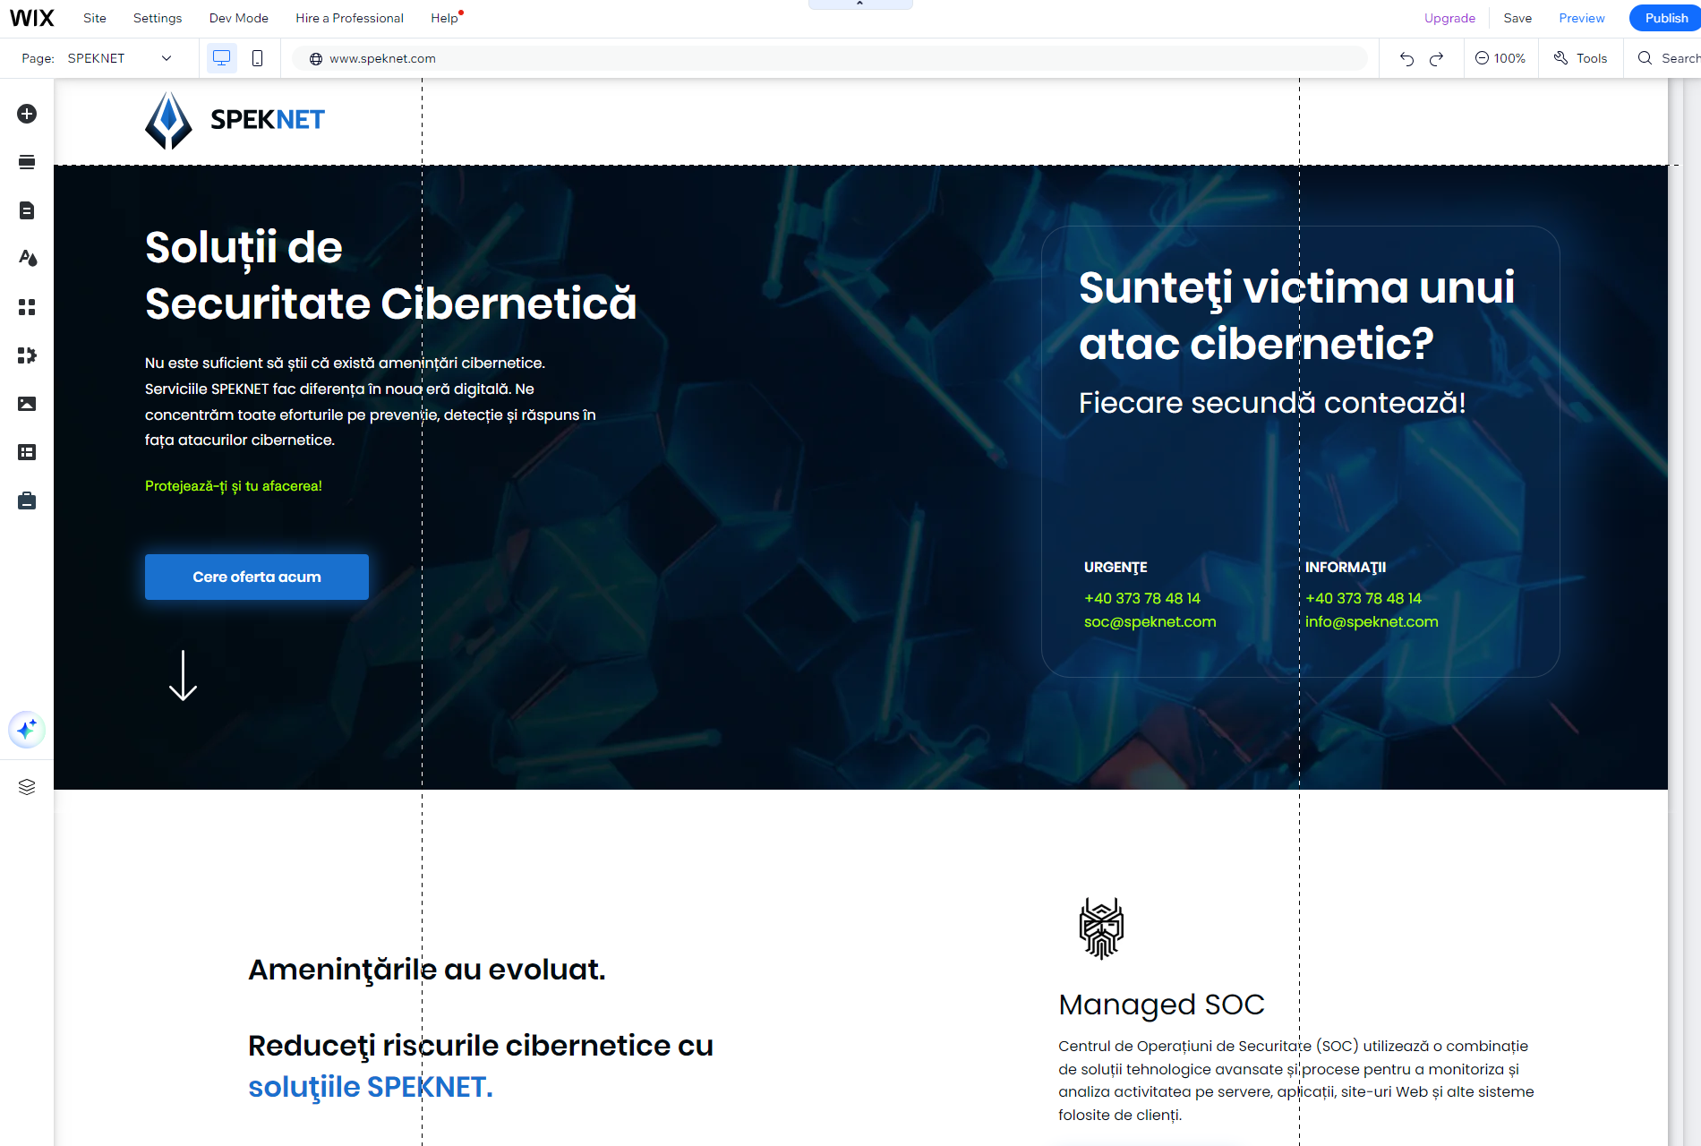Open the CMS table icon
The height and width of the screenshot is (1146, 1701).
click(27, 452)
